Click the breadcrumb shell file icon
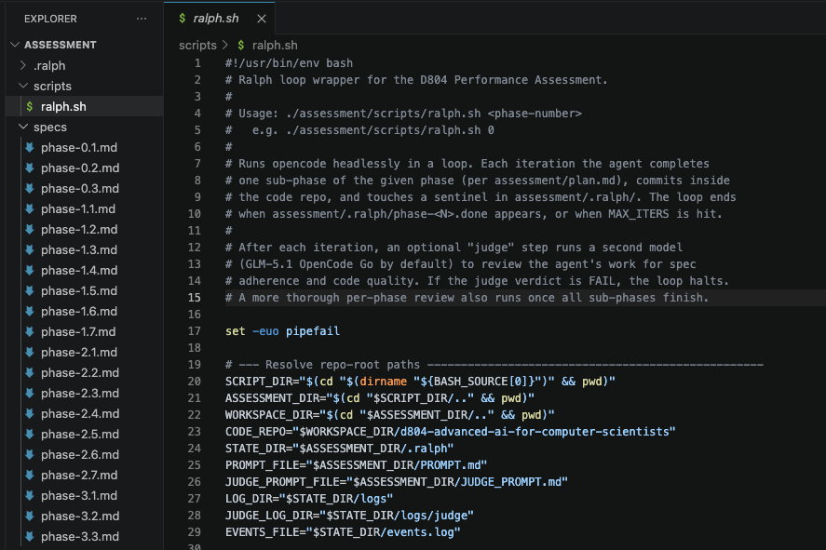 pos(241,46)
